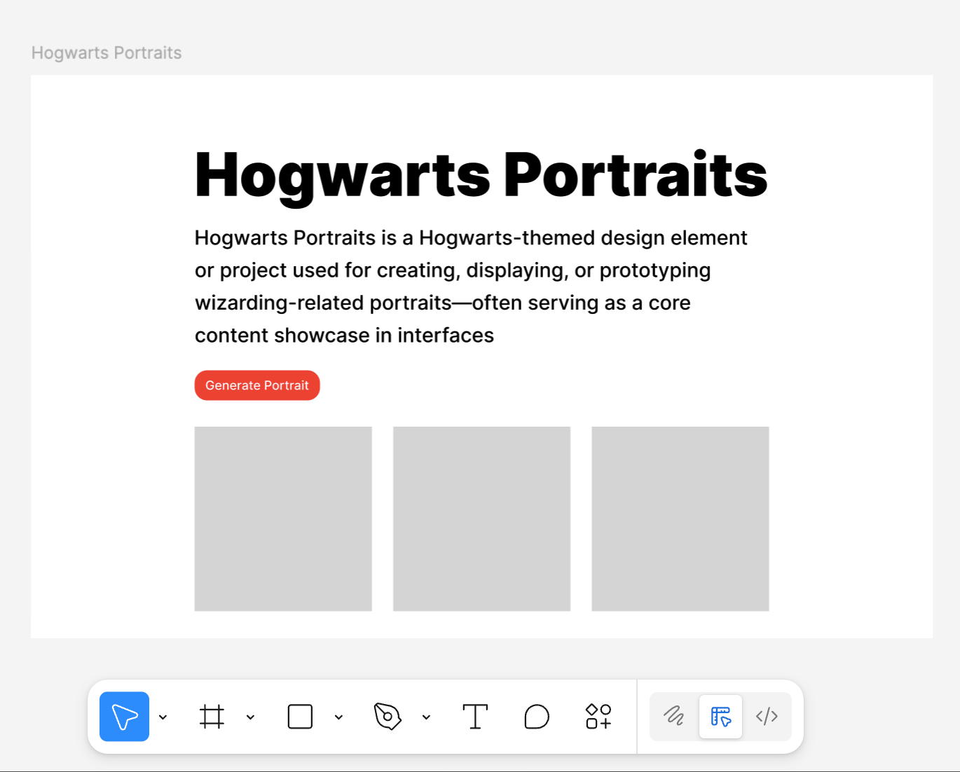The height and width of the screenshot is (772, 960).
Task: Select the Rectangle shape tool
Action: (300, 717)
